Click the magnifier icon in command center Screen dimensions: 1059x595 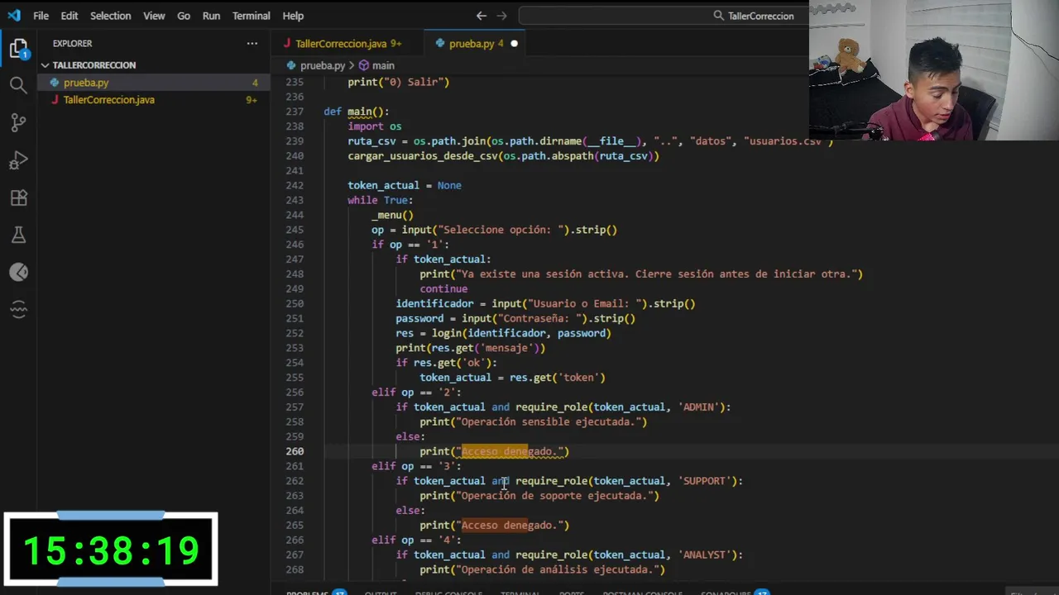[x=719, y=16]
